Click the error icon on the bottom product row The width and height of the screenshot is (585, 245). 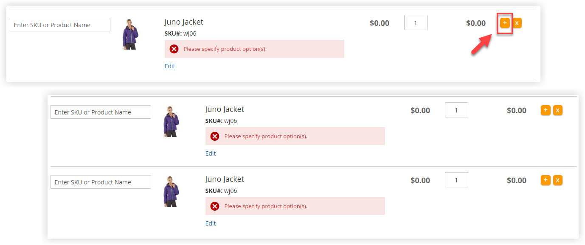pos(214,206)
